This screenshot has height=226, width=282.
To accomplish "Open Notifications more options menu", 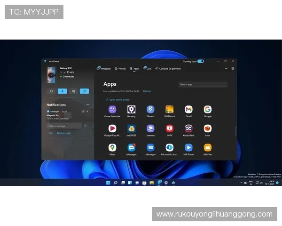I will (87, 105).
